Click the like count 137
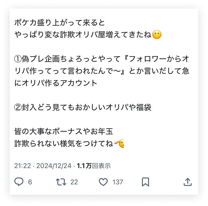Image resolution: width=208 pixels, height=206 pixels. pyautogui.click(x=118, y=182)
